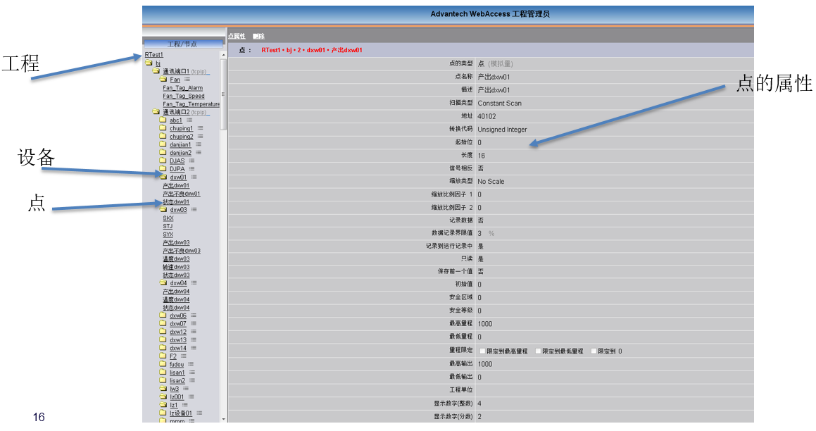Select the 产出dxw04 tag
The image size is (816, 431).
(176, 292)
